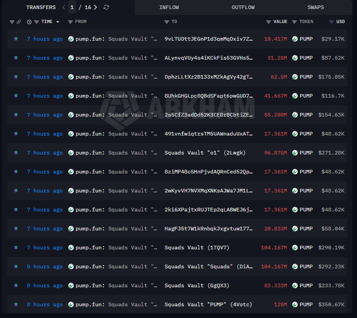Open recipient address 2wKyvVH7NVXMqXNKsAJWa7JM1L

(x=208, y=191)
